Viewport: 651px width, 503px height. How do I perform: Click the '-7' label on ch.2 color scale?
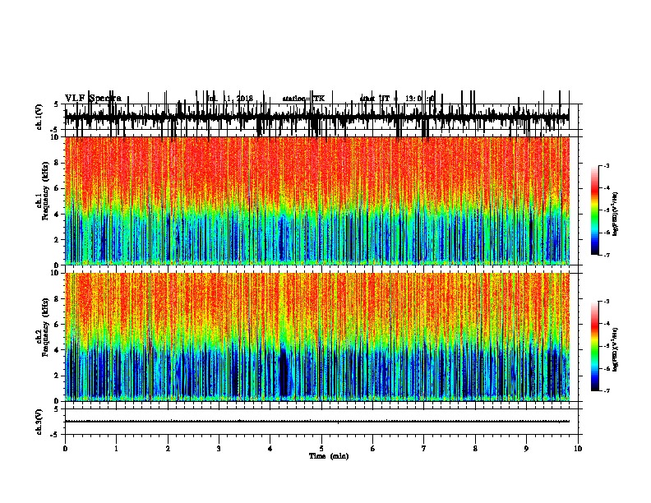tap(606, 390)
